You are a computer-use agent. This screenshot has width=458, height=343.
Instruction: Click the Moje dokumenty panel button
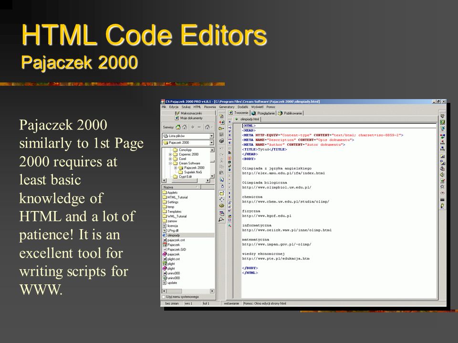[x=188, y=118]
